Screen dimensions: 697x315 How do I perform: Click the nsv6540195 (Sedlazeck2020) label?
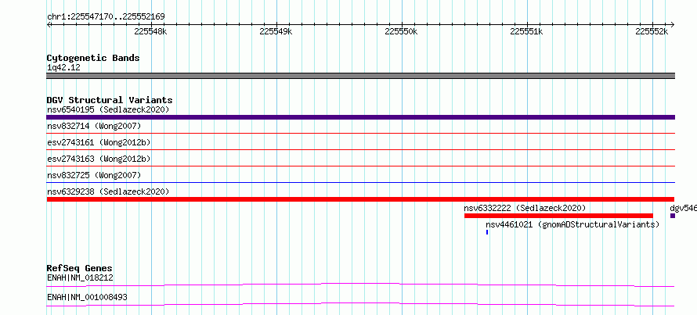click(108, 109)
